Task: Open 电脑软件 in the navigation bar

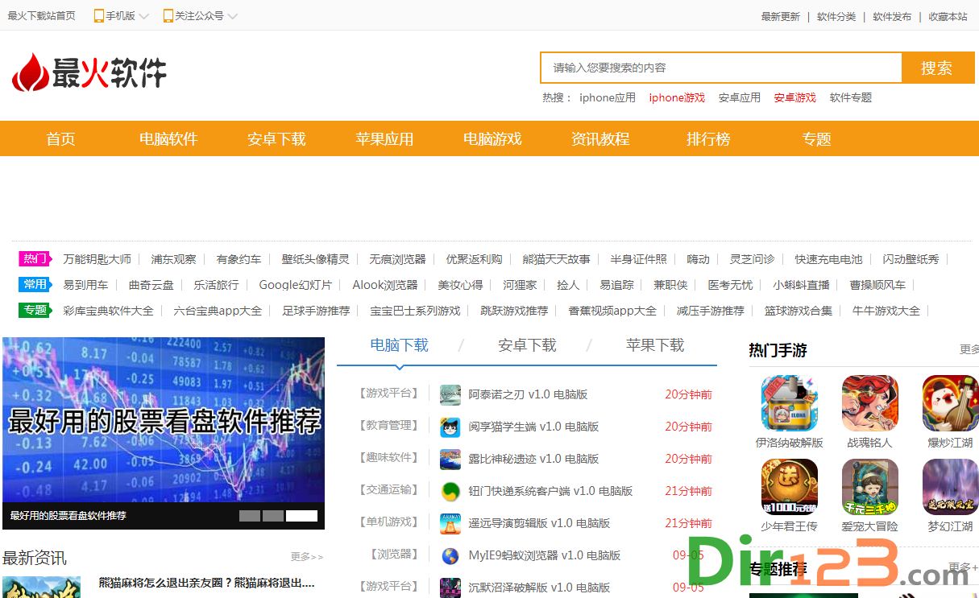Action: tap(168, 139)
